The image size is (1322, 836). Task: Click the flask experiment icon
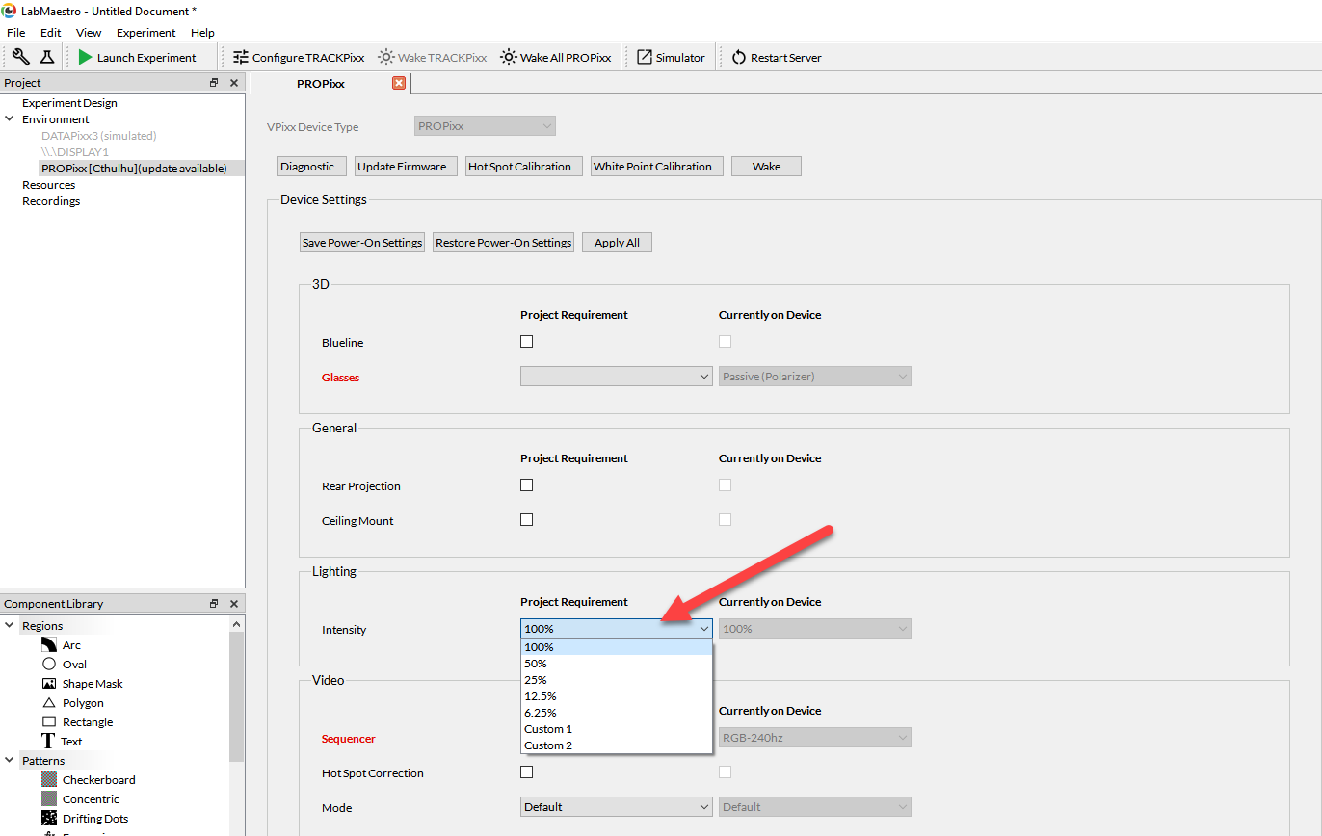point(47,57)
